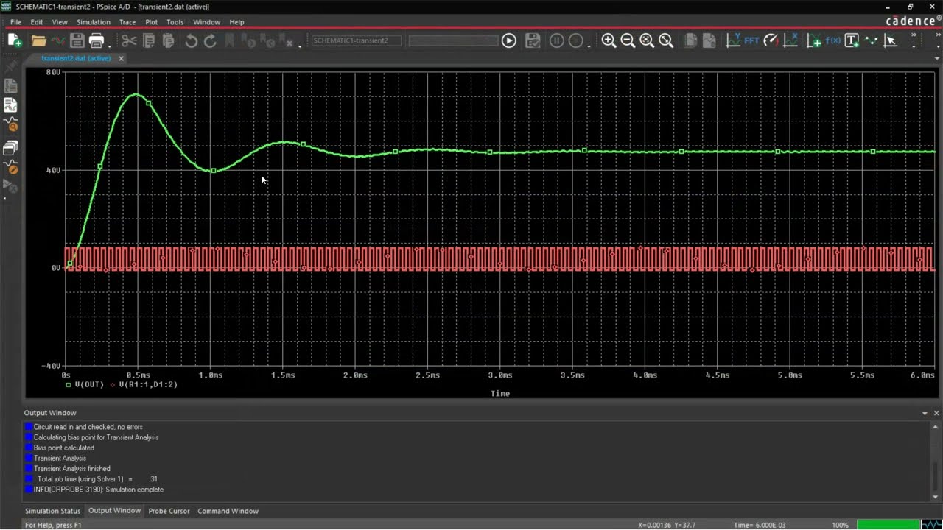The width and height of the screenshot is (943, 530).
Task: Create a new file with toolbar icon
Action: tap(15, 40)
